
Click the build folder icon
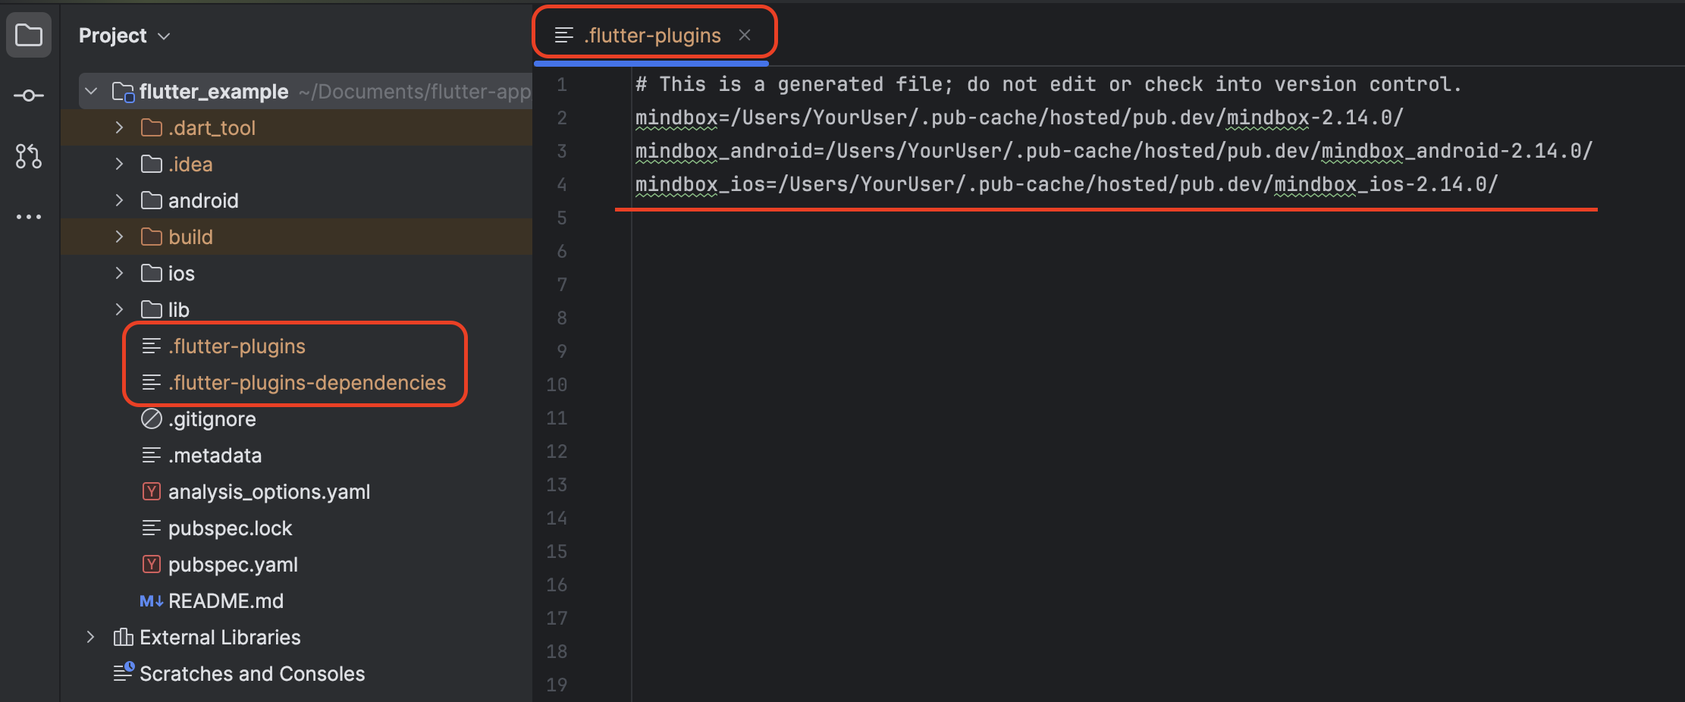point(152,237)
